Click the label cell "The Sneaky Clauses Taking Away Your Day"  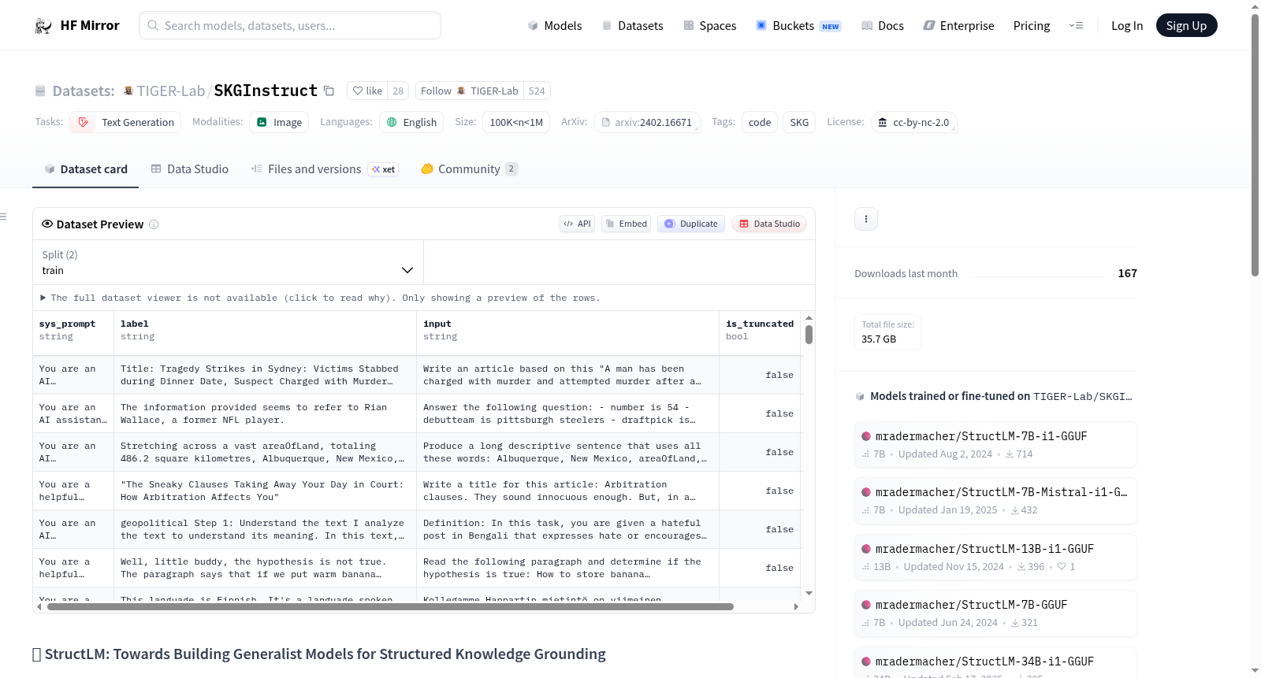(266, 491)
